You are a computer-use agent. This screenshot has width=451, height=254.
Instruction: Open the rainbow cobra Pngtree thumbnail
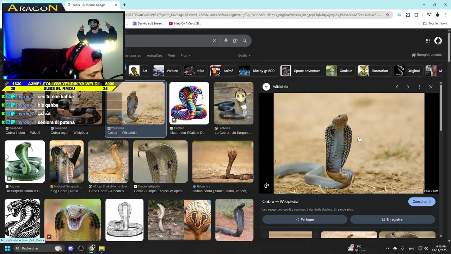(x=189, y=103)
